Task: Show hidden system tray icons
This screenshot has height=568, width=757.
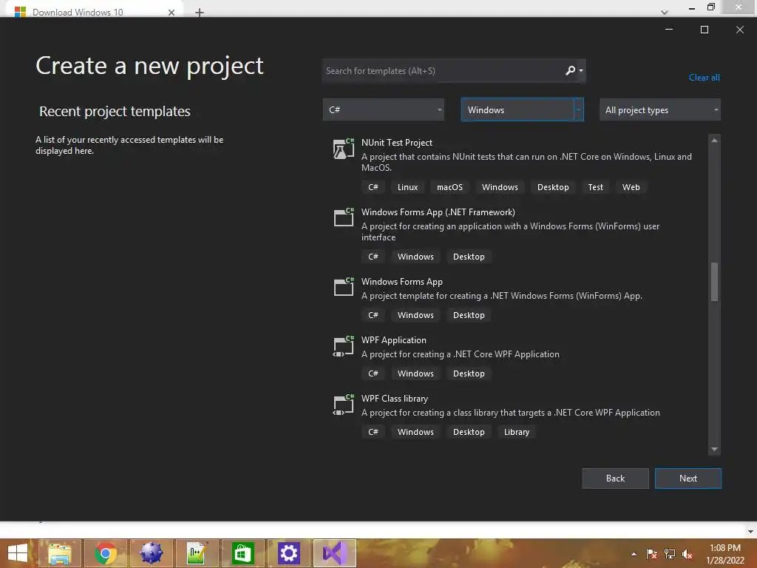Action: click(634, 554)
